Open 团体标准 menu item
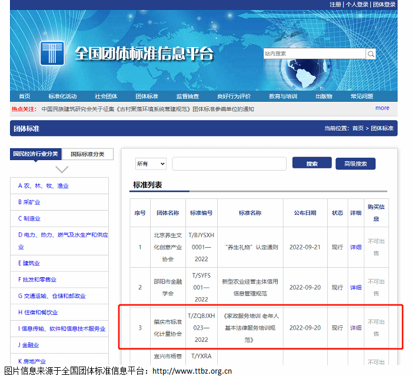 [147, 96]
